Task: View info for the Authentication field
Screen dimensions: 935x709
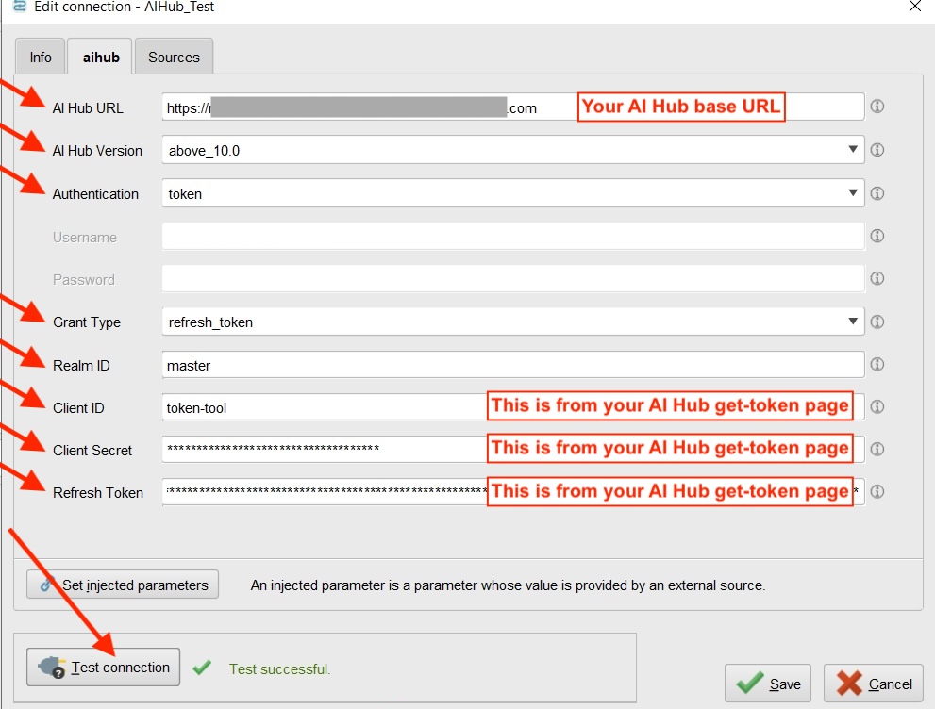Action: [877, 192]
